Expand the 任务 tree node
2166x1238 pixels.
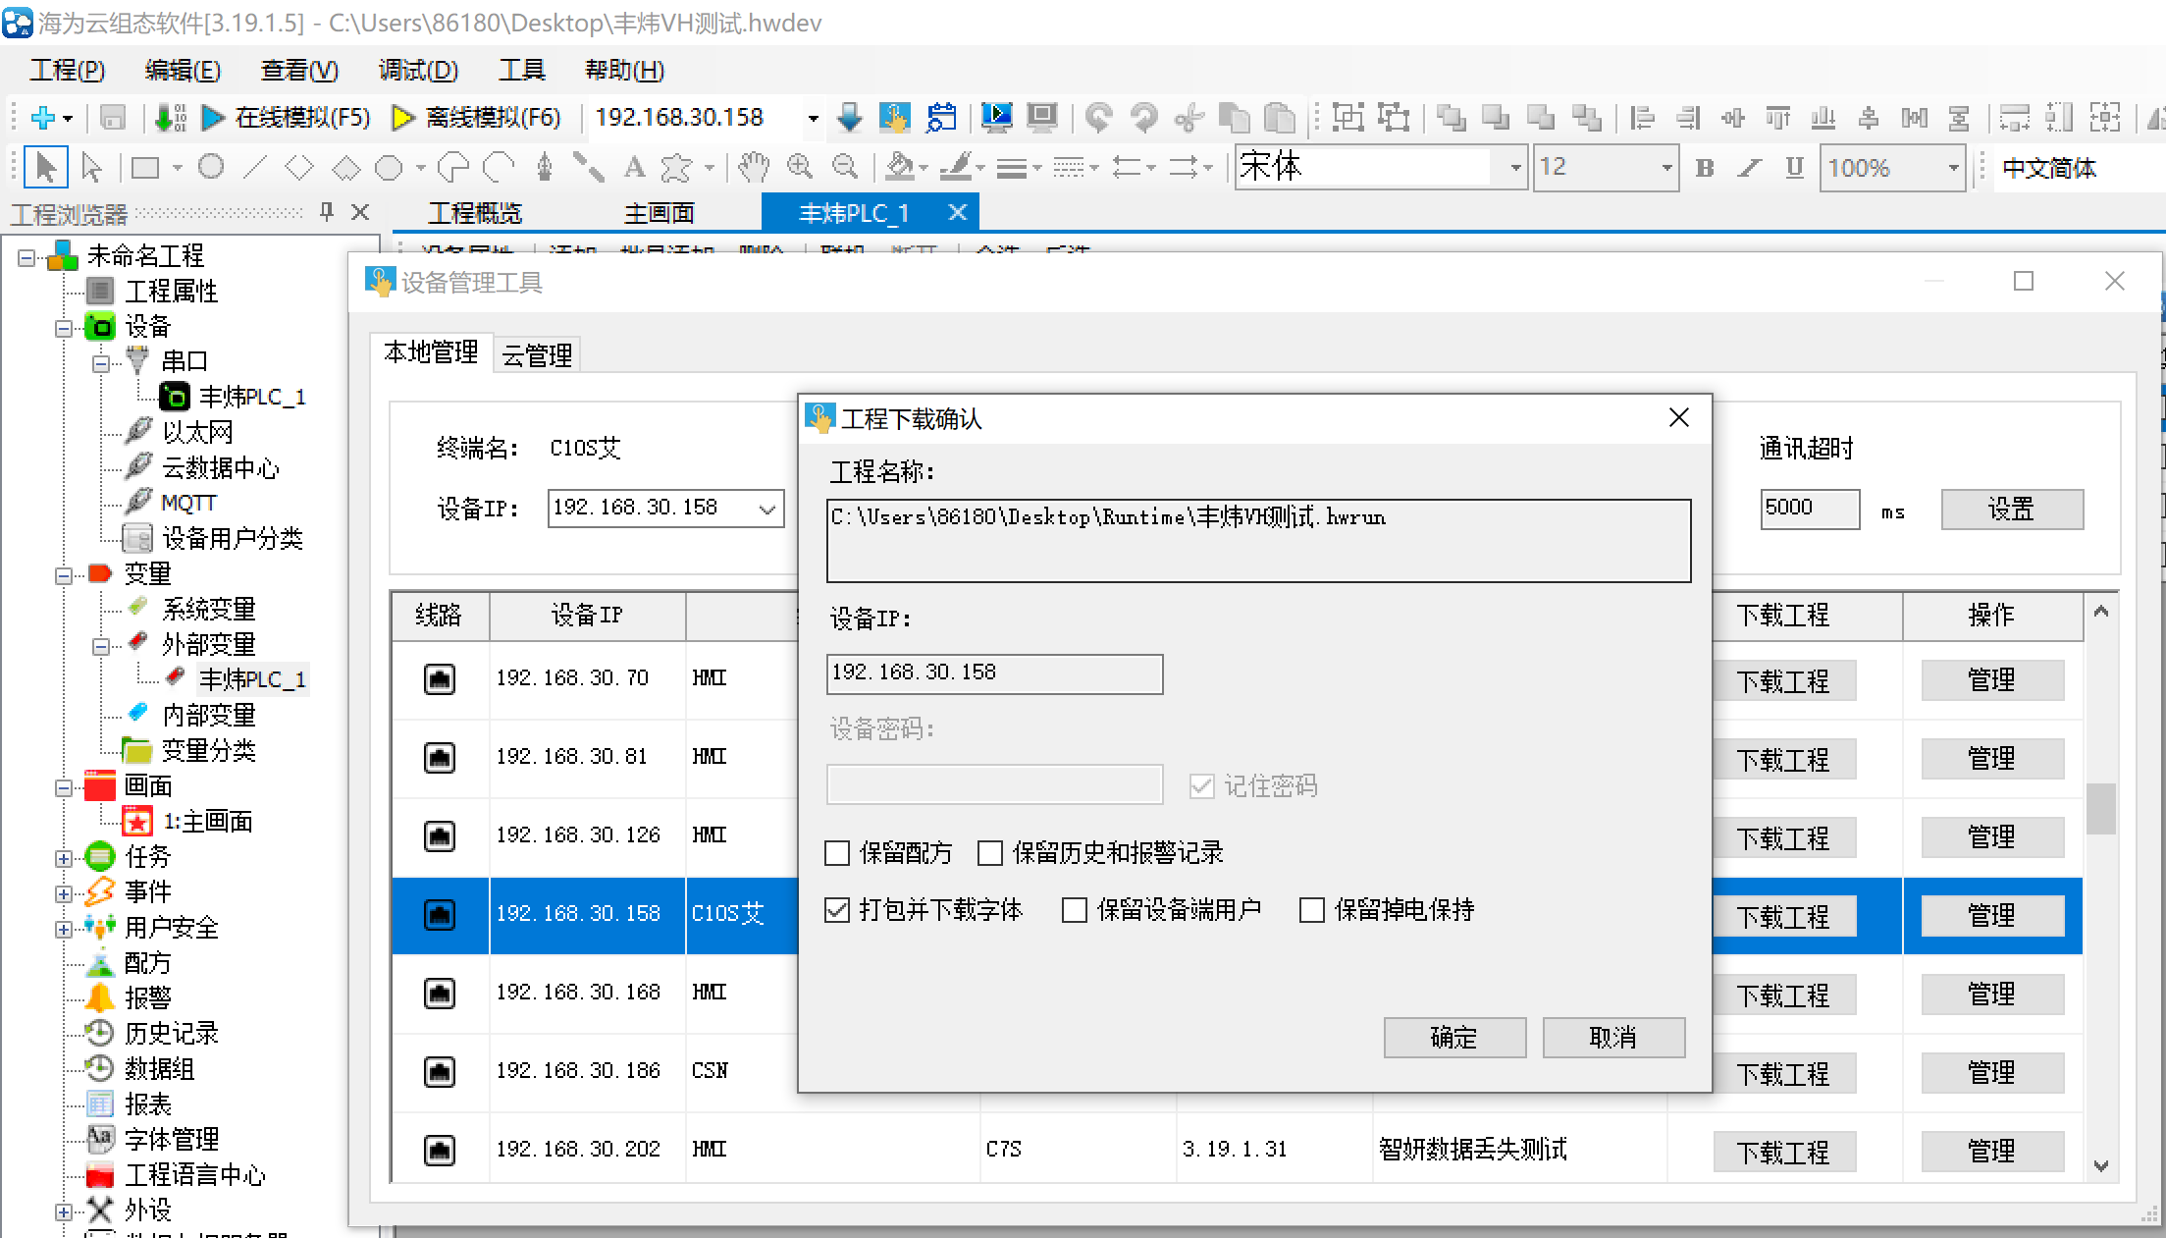[x=64, y=859]
